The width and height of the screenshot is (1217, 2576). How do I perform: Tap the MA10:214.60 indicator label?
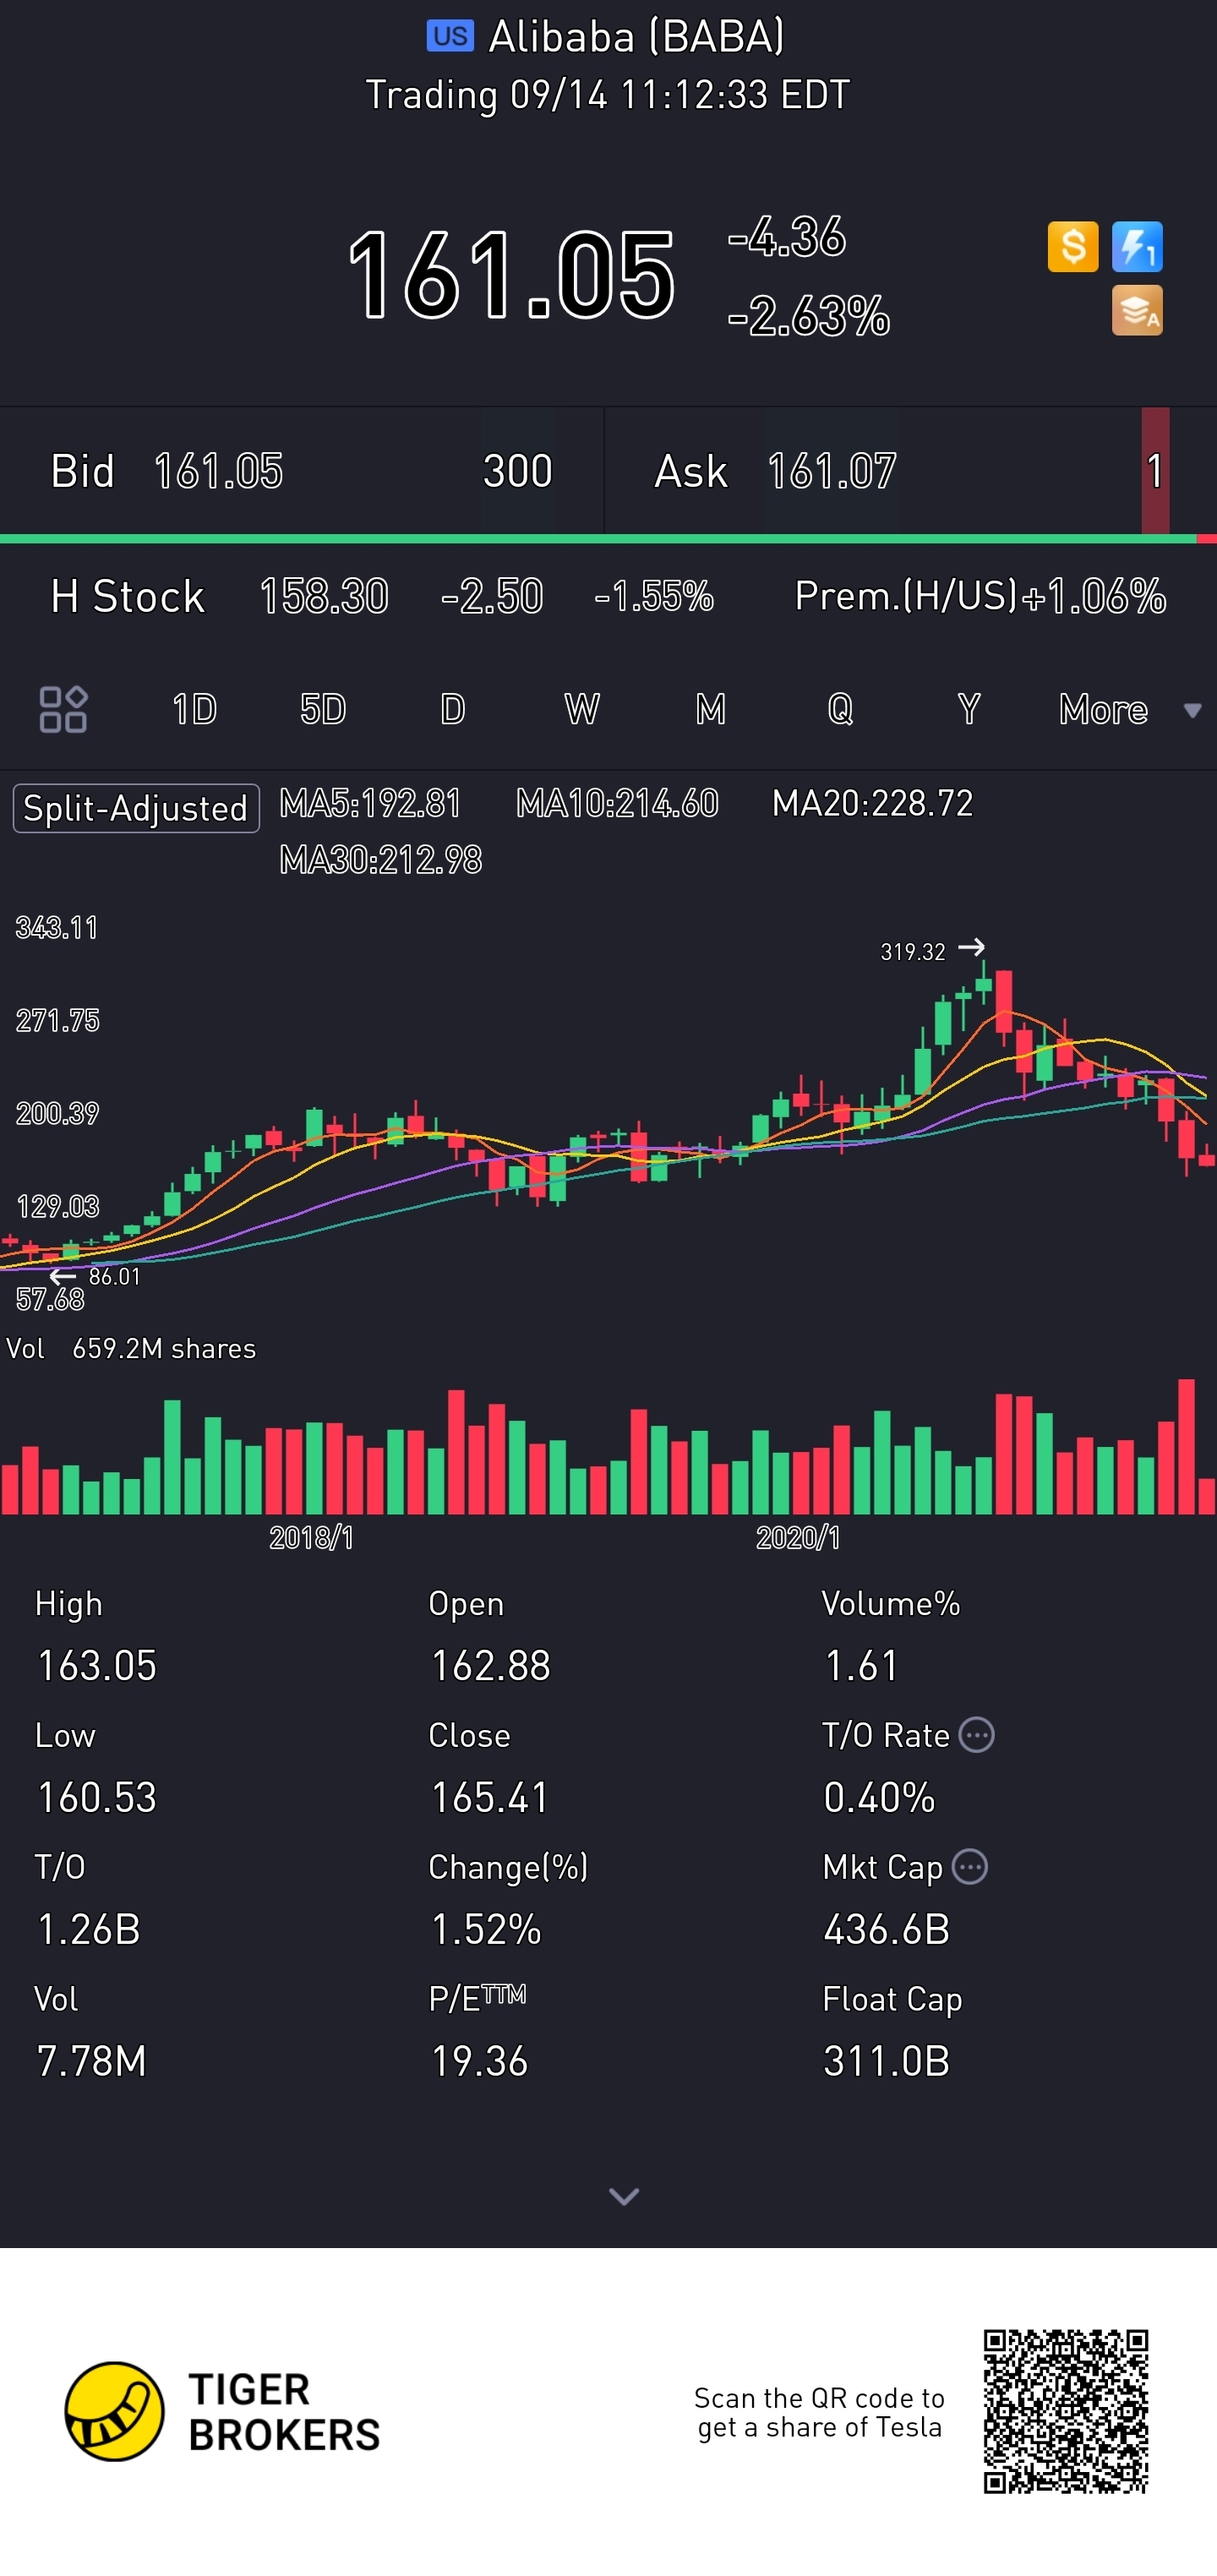pos(617,803)
